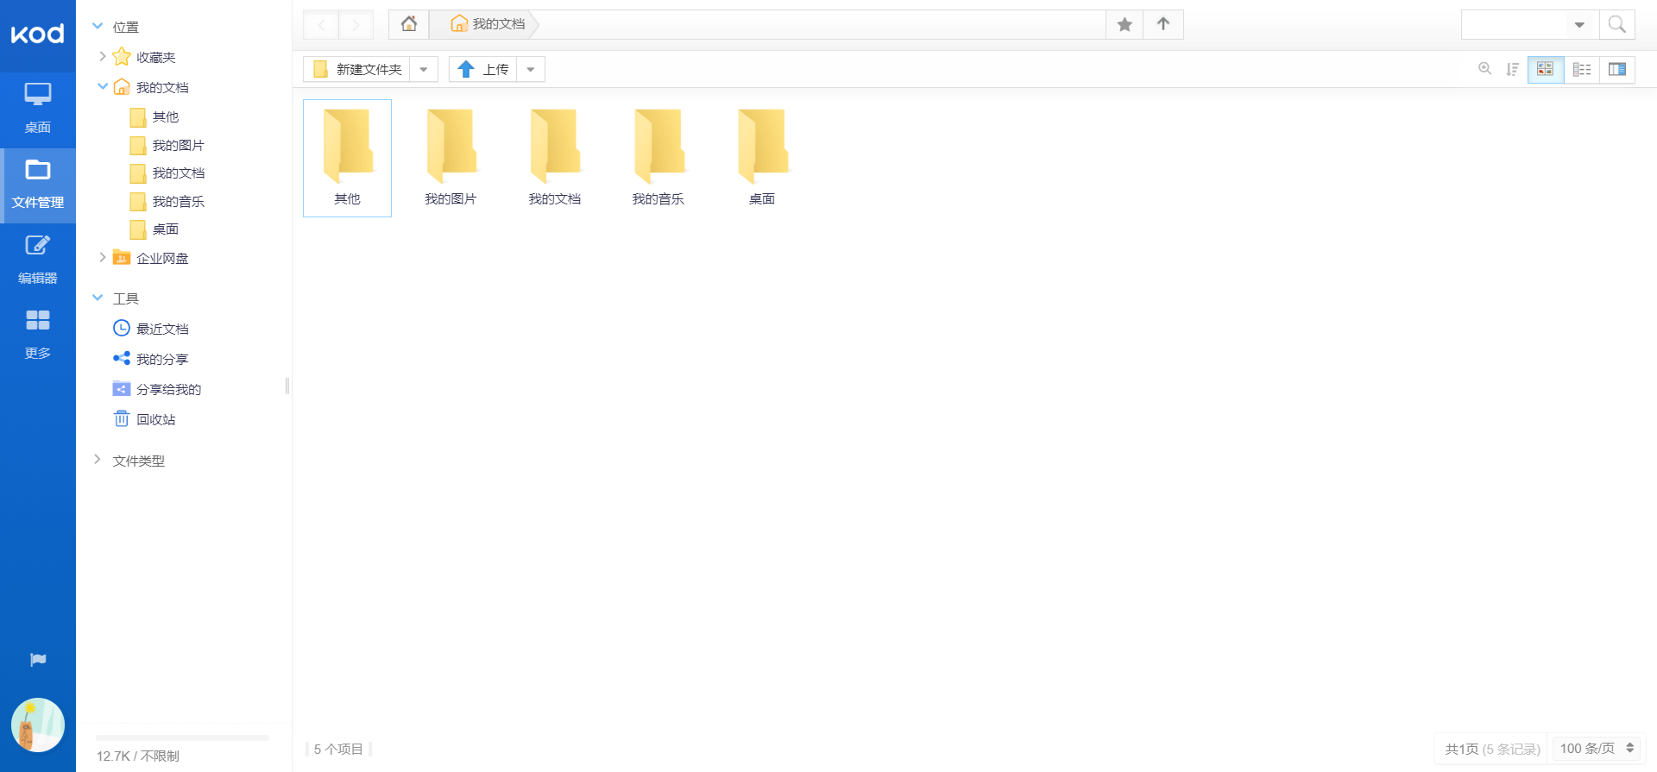Select 桌面 in the tree
The image size is (1657, 772).
point(166,229)
